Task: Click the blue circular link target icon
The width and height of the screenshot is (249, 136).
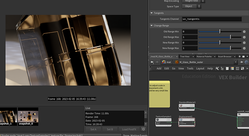Action: point(246,62)
